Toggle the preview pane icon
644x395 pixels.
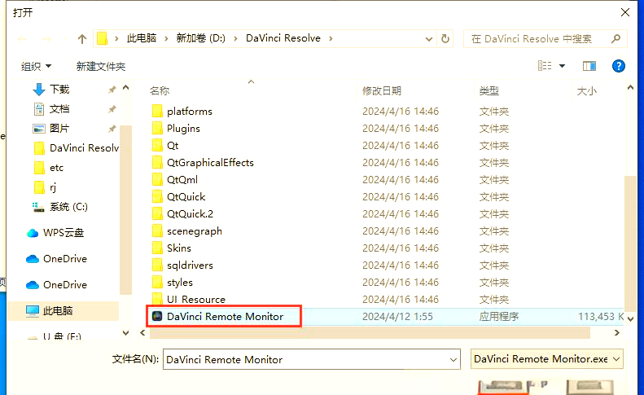(589, 66)
